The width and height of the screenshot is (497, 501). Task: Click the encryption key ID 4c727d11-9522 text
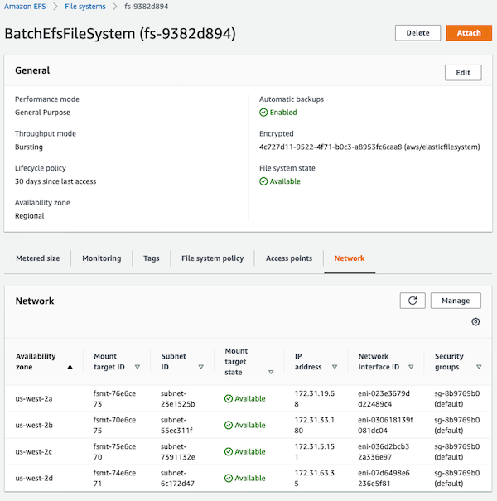[x=369, y=147]
